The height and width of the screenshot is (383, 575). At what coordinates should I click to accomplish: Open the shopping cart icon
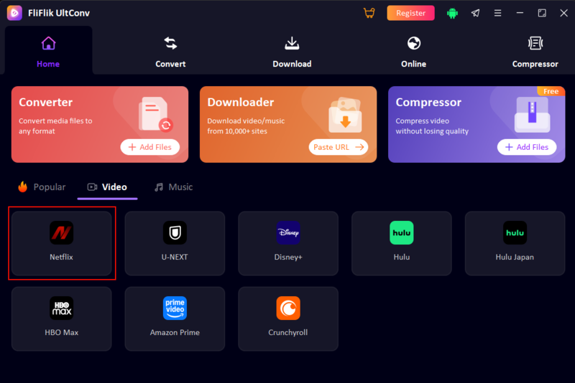[x=369, y=13]
